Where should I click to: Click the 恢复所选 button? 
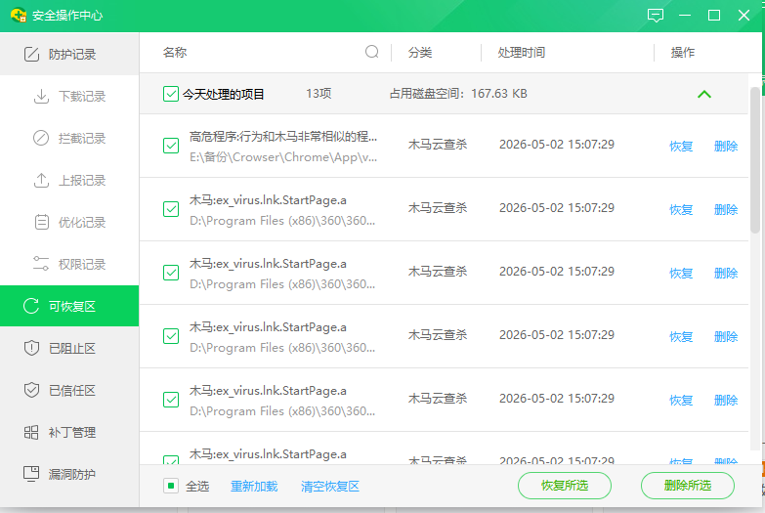[x=565, y=486]
